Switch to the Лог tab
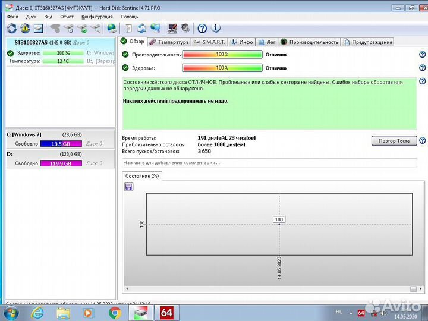Screen dimensions: 428x321 (x=267, y=42)
